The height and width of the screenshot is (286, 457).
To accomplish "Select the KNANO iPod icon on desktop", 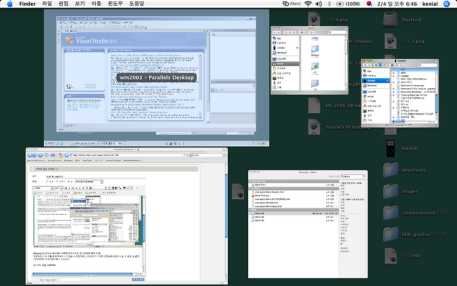I will tap(390, 148).
